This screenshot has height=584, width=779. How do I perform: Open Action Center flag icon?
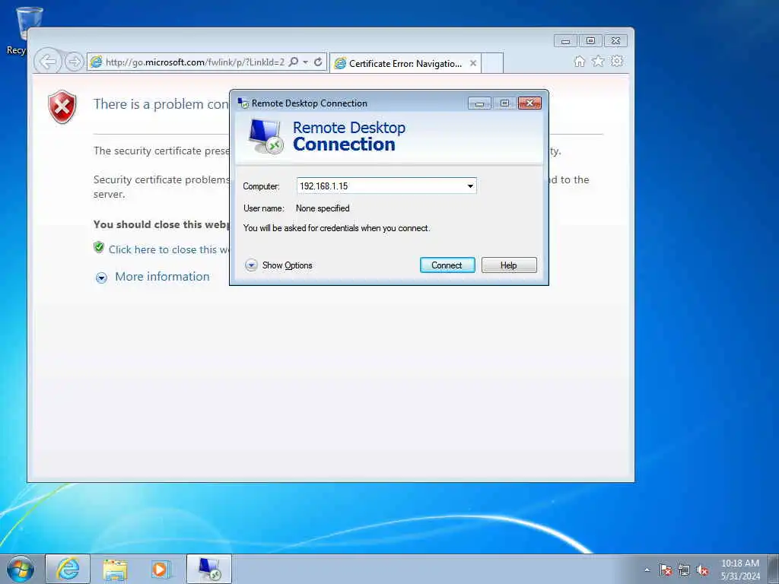(666, 570)
